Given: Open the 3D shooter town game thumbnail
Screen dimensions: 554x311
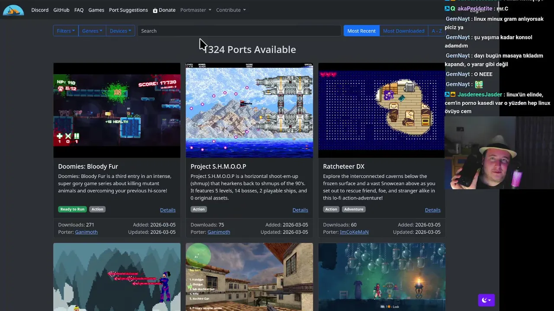Looking at the screenshot, I should [x=249, y=277].
